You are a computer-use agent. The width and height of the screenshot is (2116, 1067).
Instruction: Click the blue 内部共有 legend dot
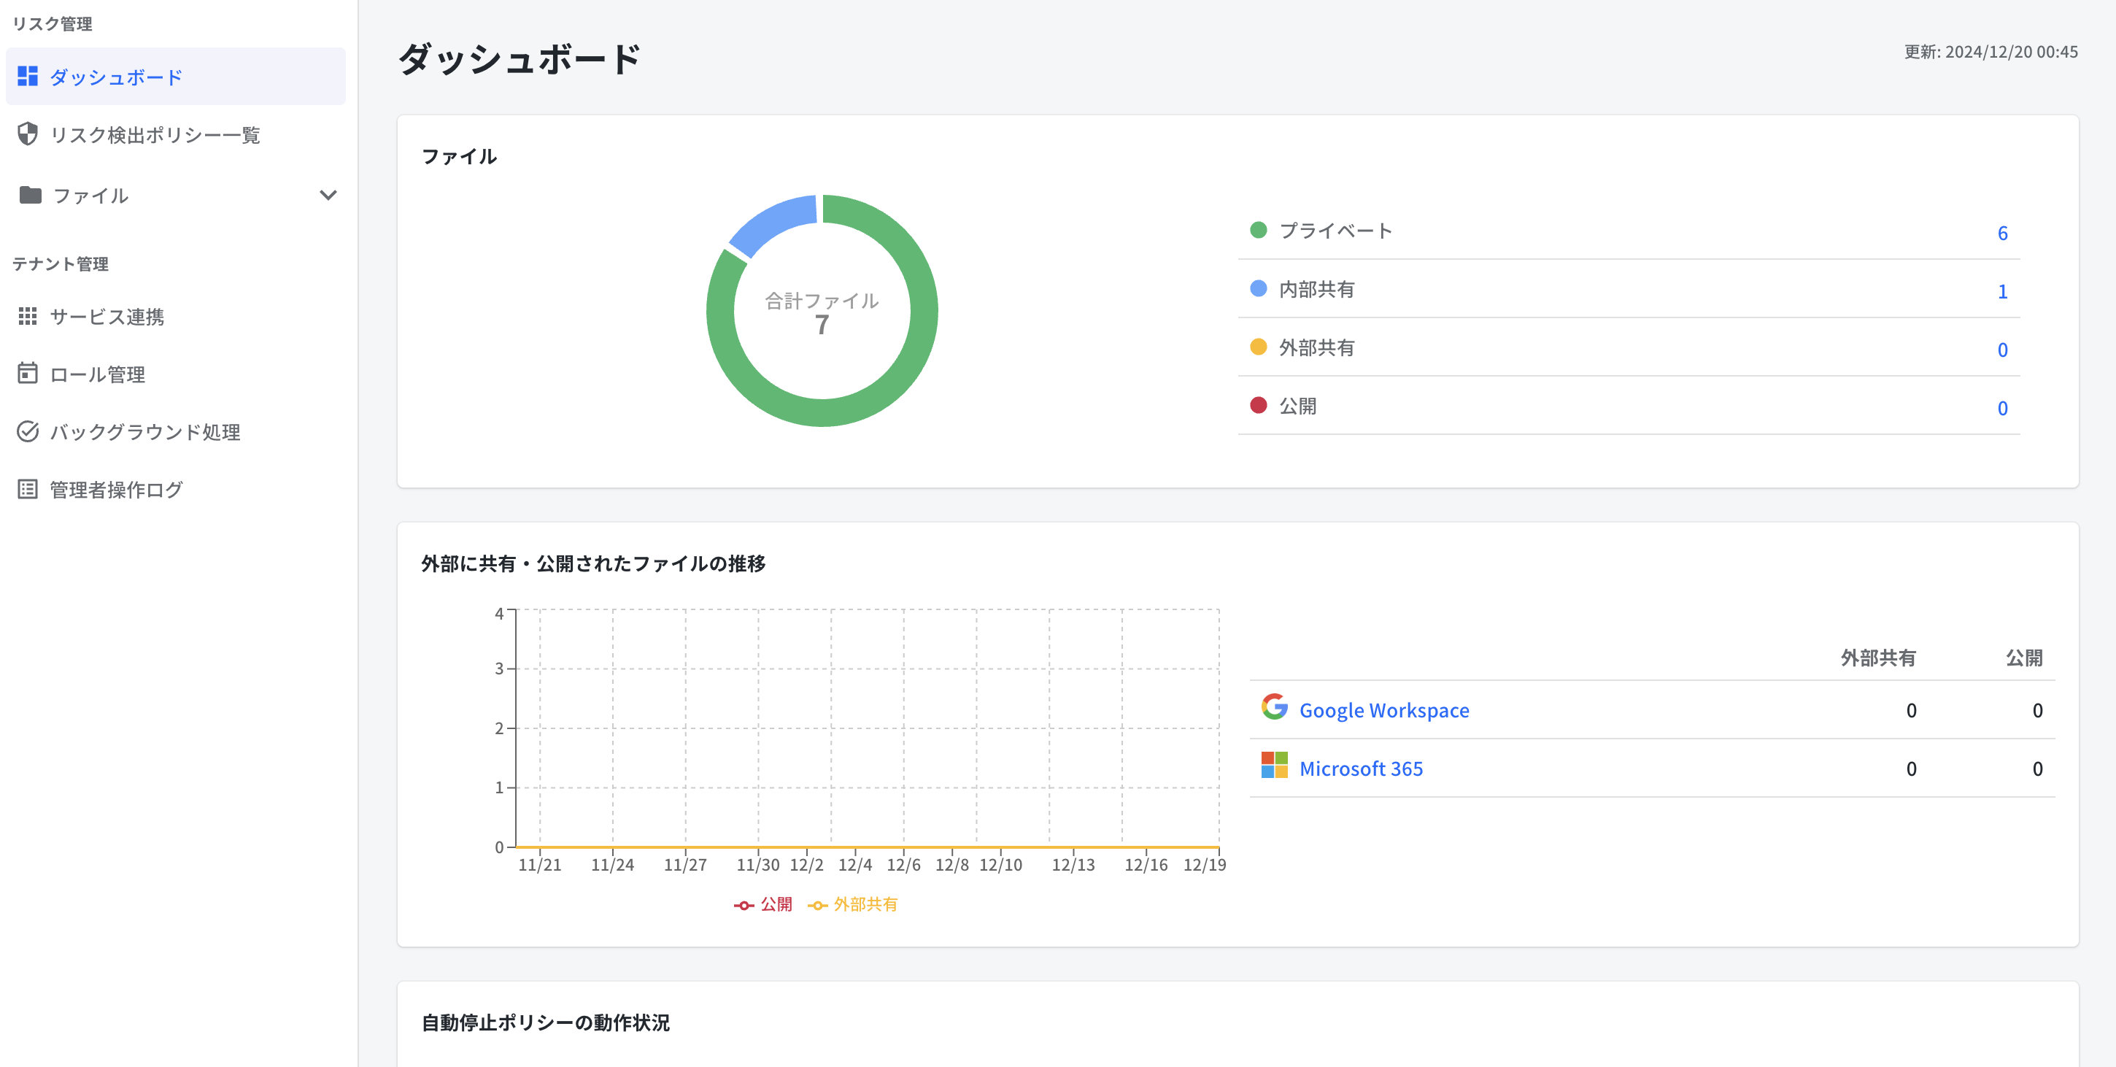point(1259,288)
